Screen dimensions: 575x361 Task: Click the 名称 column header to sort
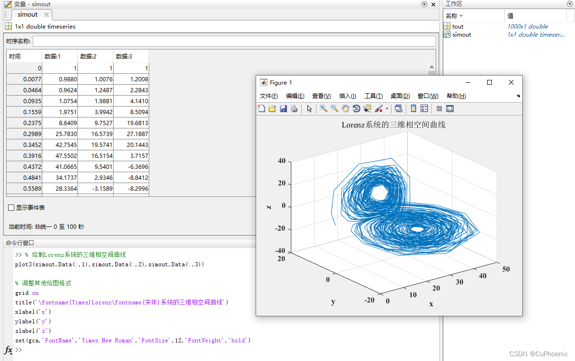[452, 15]
